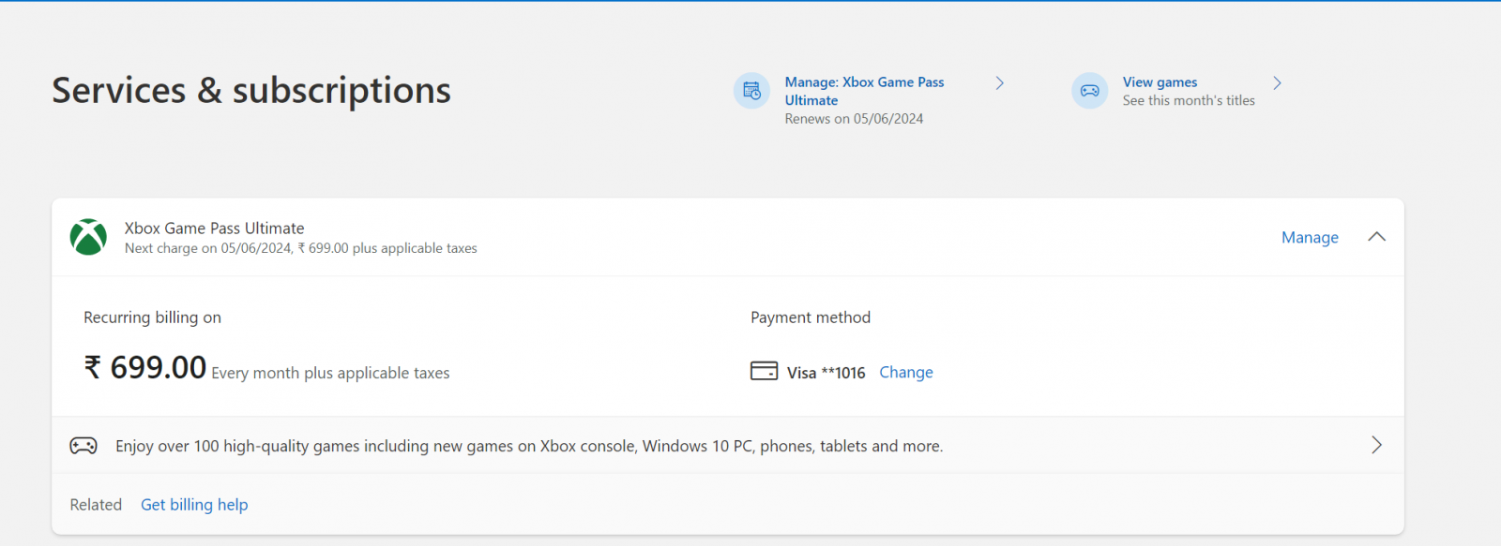Click the credit card icon by Visa
1501x546 pixels.
764,371
